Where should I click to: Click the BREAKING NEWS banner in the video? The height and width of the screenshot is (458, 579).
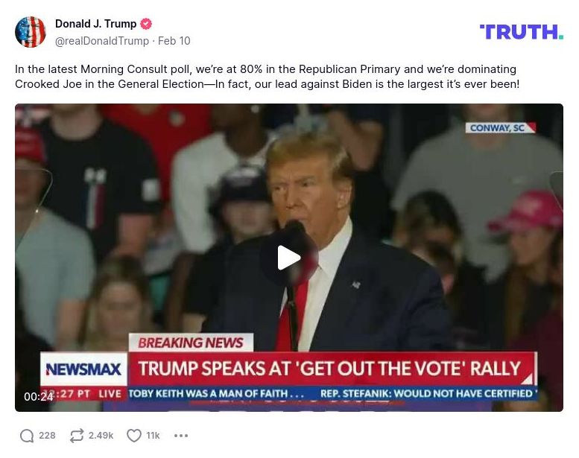coord(191,343)
